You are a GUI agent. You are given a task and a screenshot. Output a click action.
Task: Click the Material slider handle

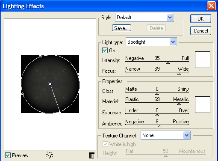(179, 104)
